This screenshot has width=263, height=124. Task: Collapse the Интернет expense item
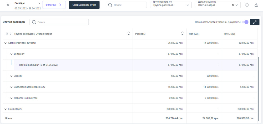11,54
